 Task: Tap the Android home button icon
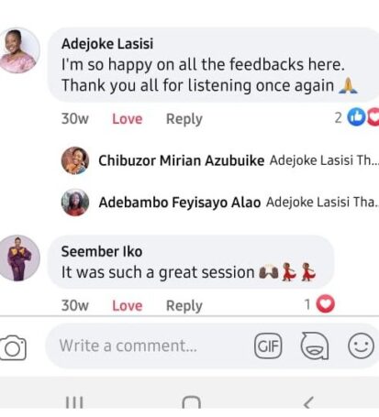191,402
